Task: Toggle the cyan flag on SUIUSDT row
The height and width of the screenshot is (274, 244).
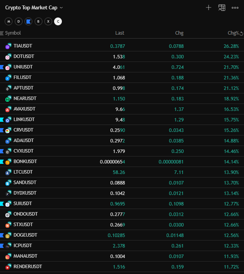Action: point(2,204)
